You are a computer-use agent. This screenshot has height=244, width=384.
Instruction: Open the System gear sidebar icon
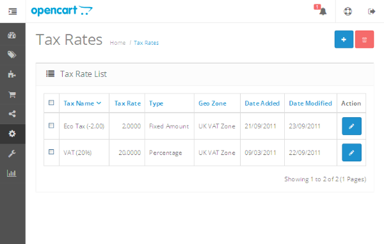[12, 134]
